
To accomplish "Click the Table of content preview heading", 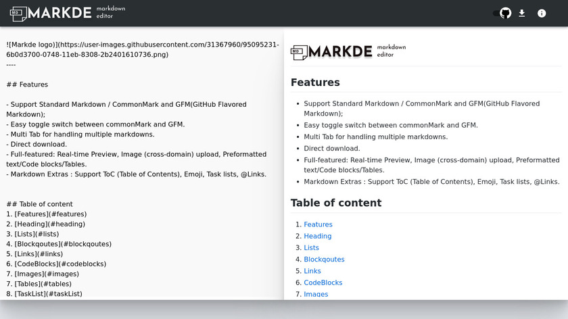I will 336,203.
